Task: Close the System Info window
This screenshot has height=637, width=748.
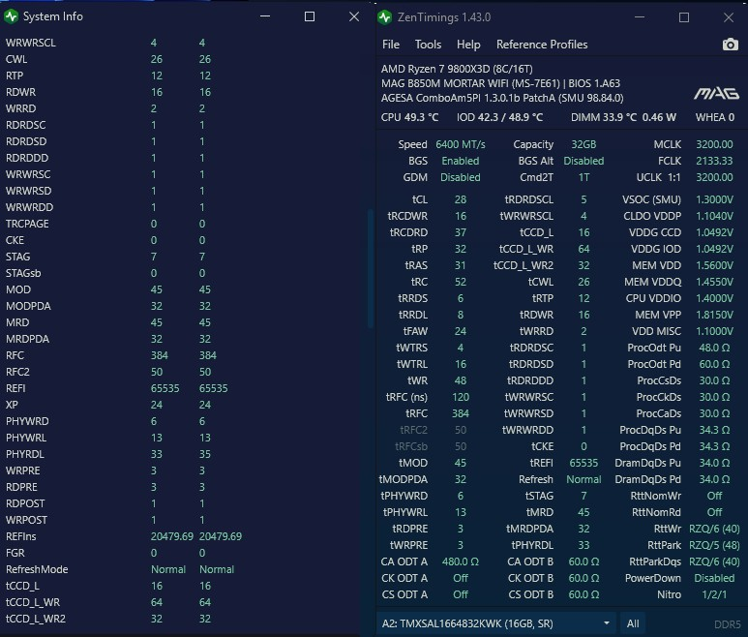Action: 354,16
